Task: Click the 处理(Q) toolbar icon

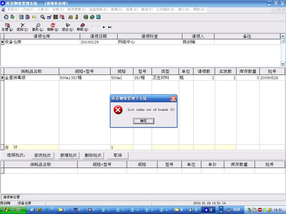Action: click(7, 27)
